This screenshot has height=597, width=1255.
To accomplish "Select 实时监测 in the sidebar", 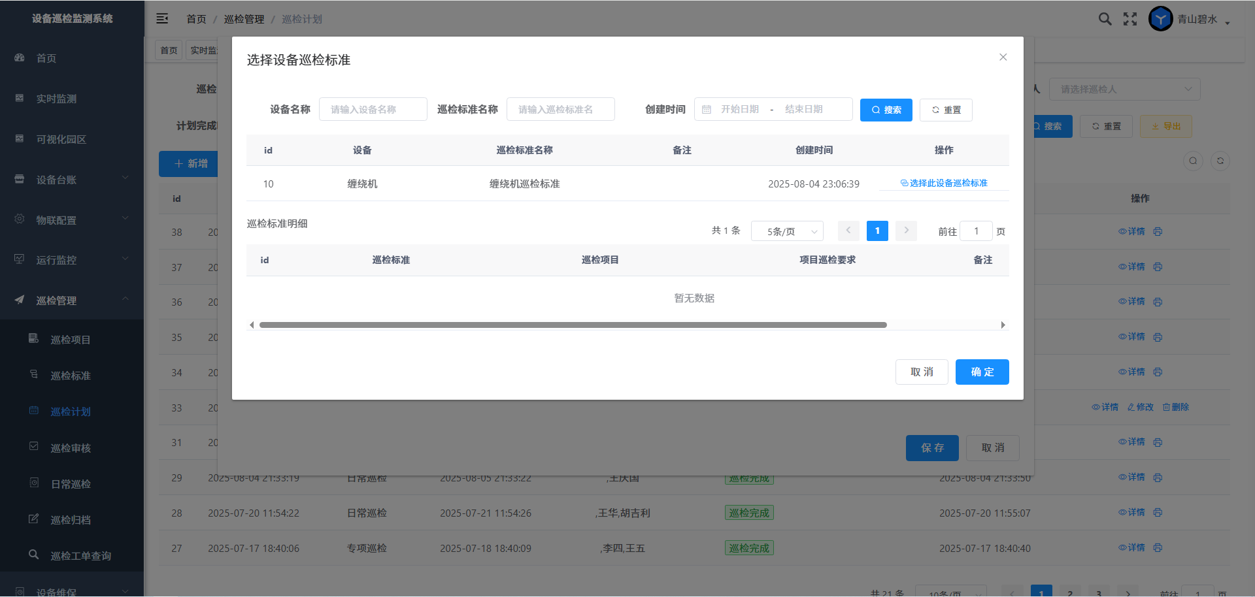I will coord(56,99).
